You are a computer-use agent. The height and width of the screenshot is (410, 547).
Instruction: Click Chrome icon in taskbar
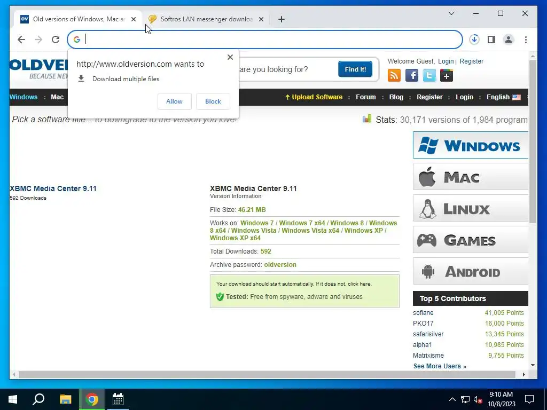92,399
